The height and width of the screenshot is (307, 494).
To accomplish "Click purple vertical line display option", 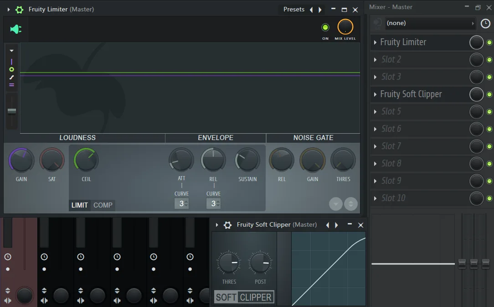I will (12, 62).
